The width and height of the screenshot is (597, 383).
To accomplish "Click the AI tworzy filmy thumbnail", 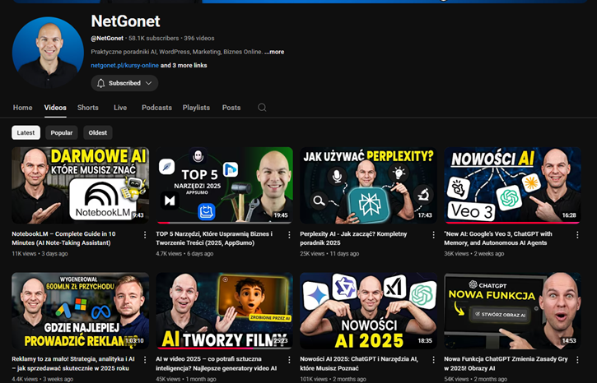I will 224,311.
